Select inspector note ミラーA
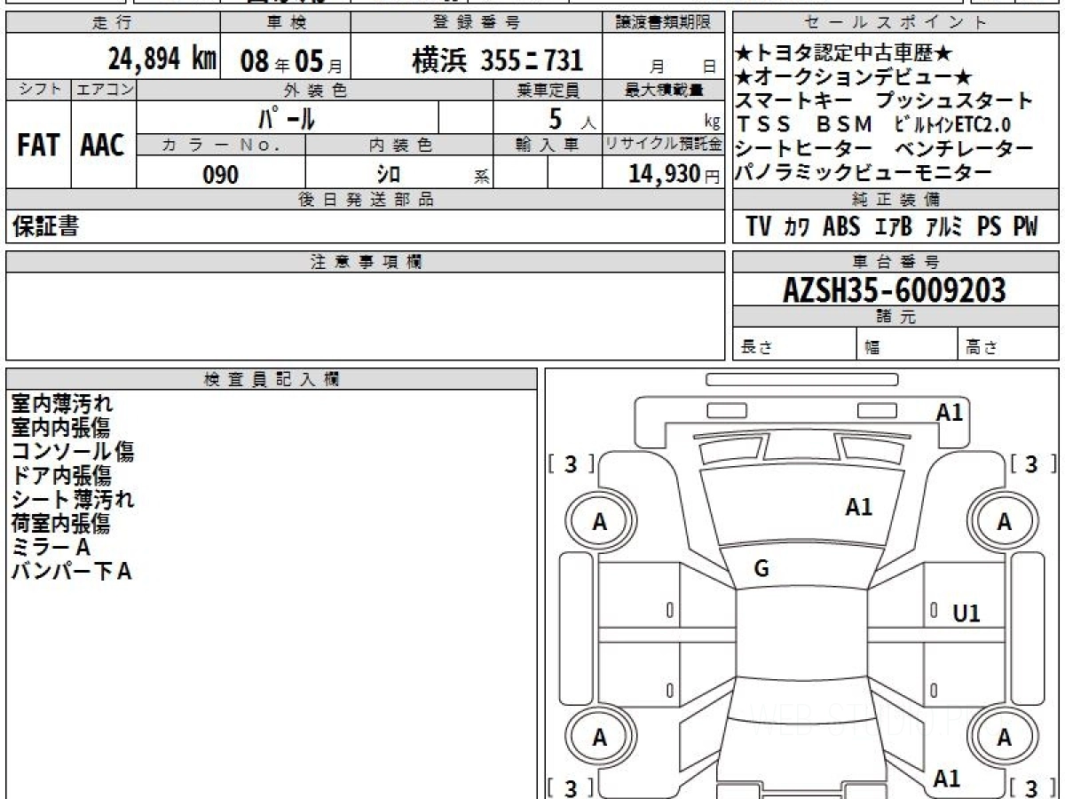 (x=51, y=548)
